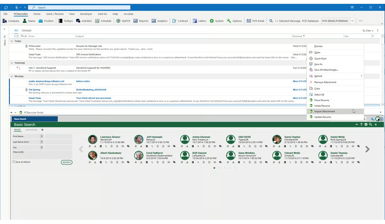The height and width of the screenshot is (224, 385).
Task: Open the Last Name (Sort) dropdown
Action: [41, 142]
